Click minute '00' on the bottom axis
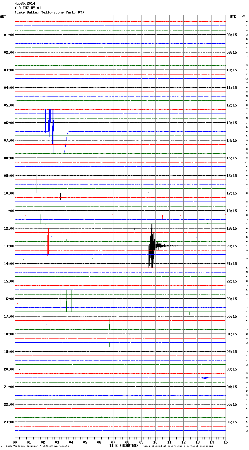The width and height of the screenshot is (249, 450). click(15, 442)
